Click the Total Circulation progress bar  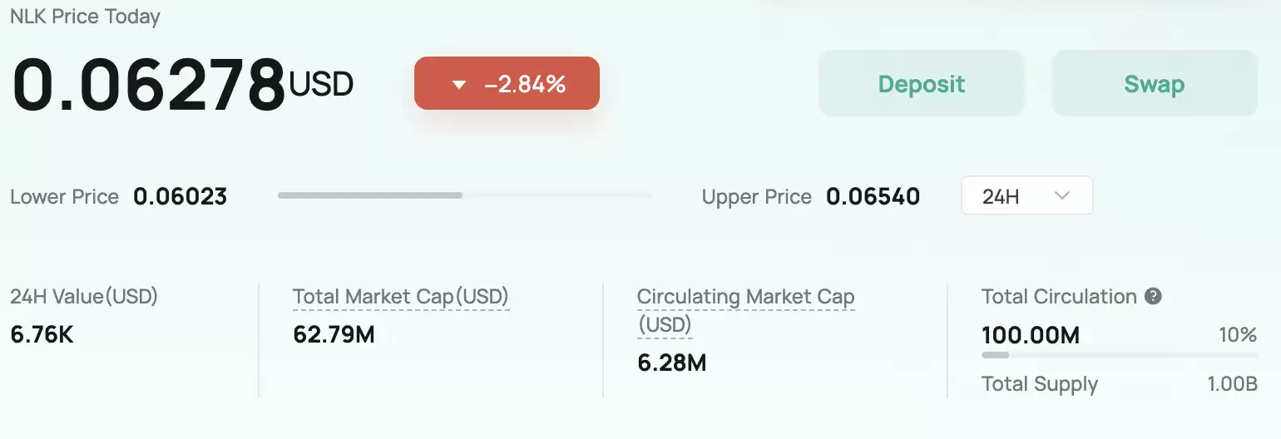[1119, 355]
